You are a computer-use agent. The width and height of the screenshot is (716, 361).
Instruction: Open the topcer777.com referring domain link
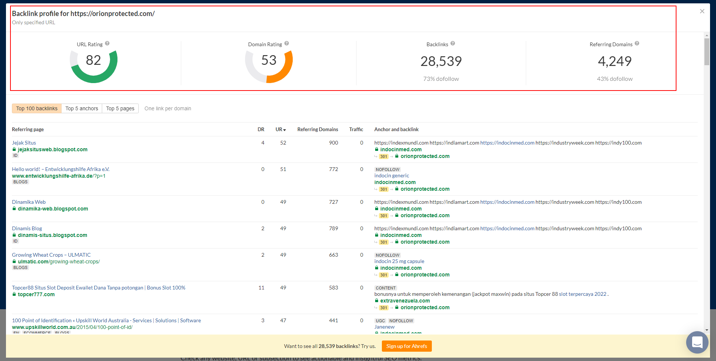coord(36,294)
